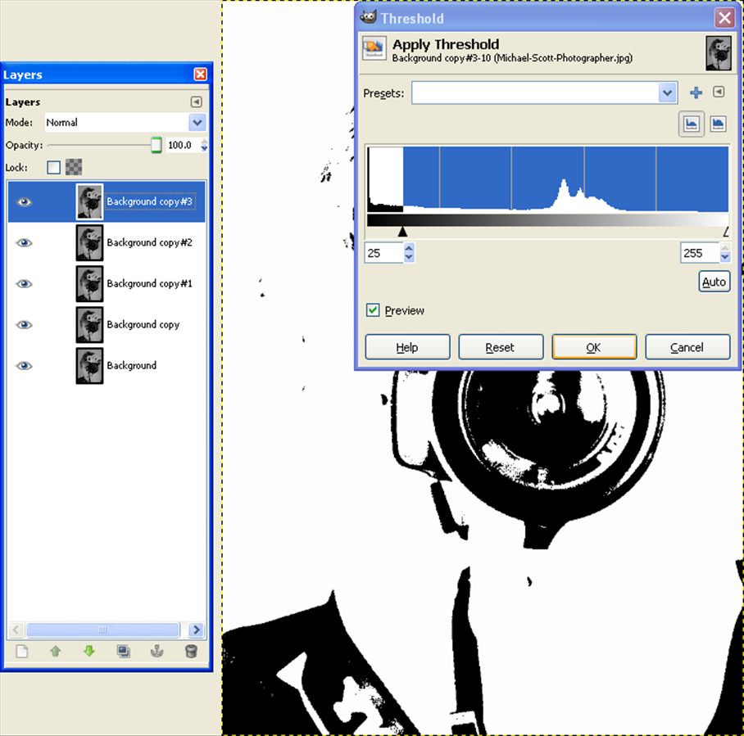The height and width of the screenshot is (736, 744).
Task: Click the Layers panel horizontal scrollbar thumb
Action: coord(103,630)
